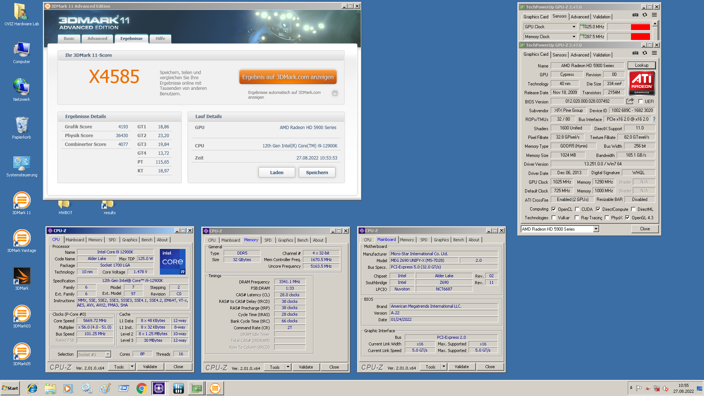Screen dimensions: 704x396
Task: Switch to GPU-Z in the taskbar
Action: point(197,388)
